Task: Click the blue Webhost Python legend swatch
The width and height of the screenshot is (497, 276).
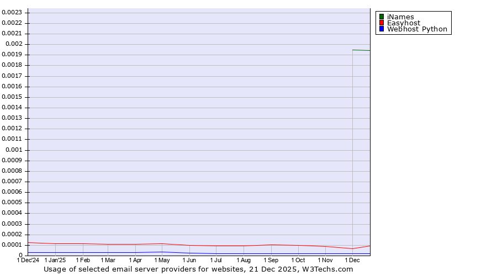Action: (382, 29)
